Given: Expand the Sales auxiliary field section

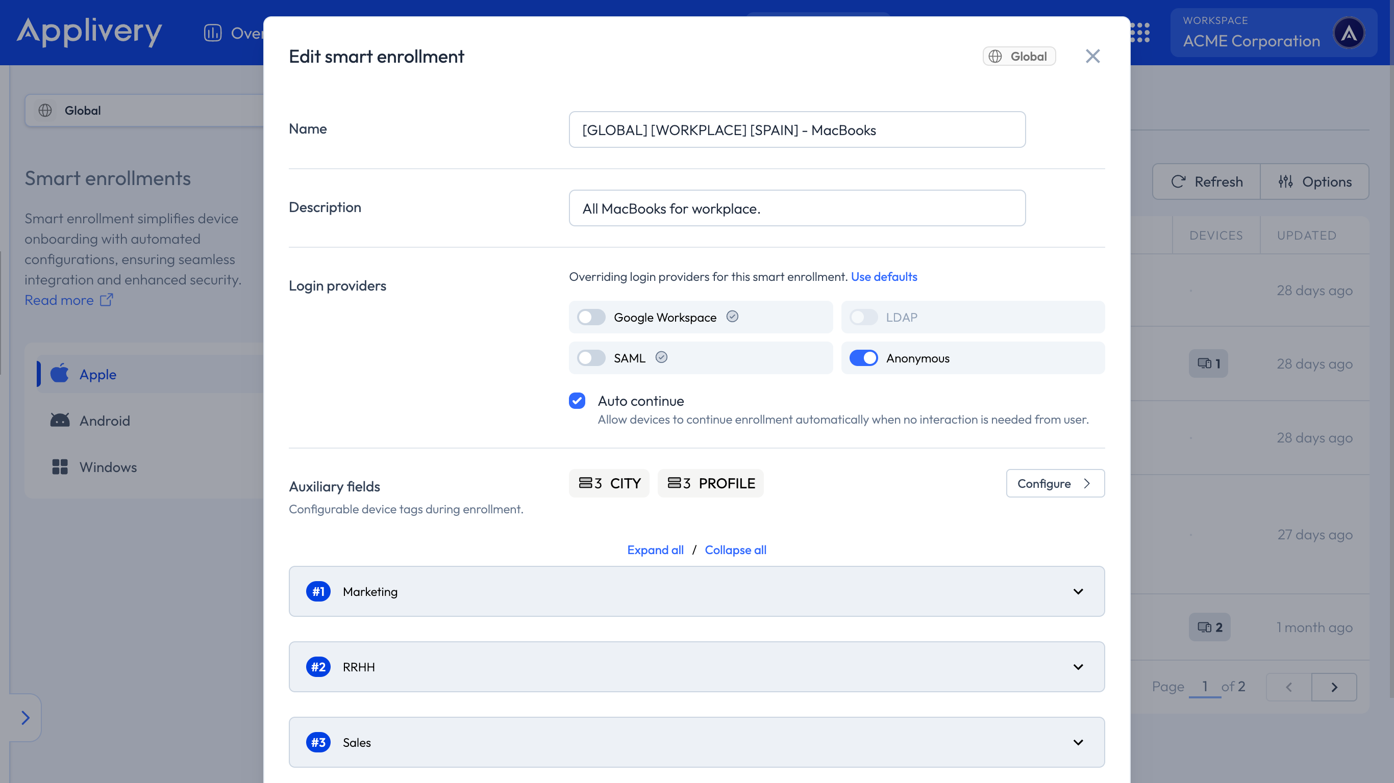Looking at the screenshot, I should coord(1078,742).
